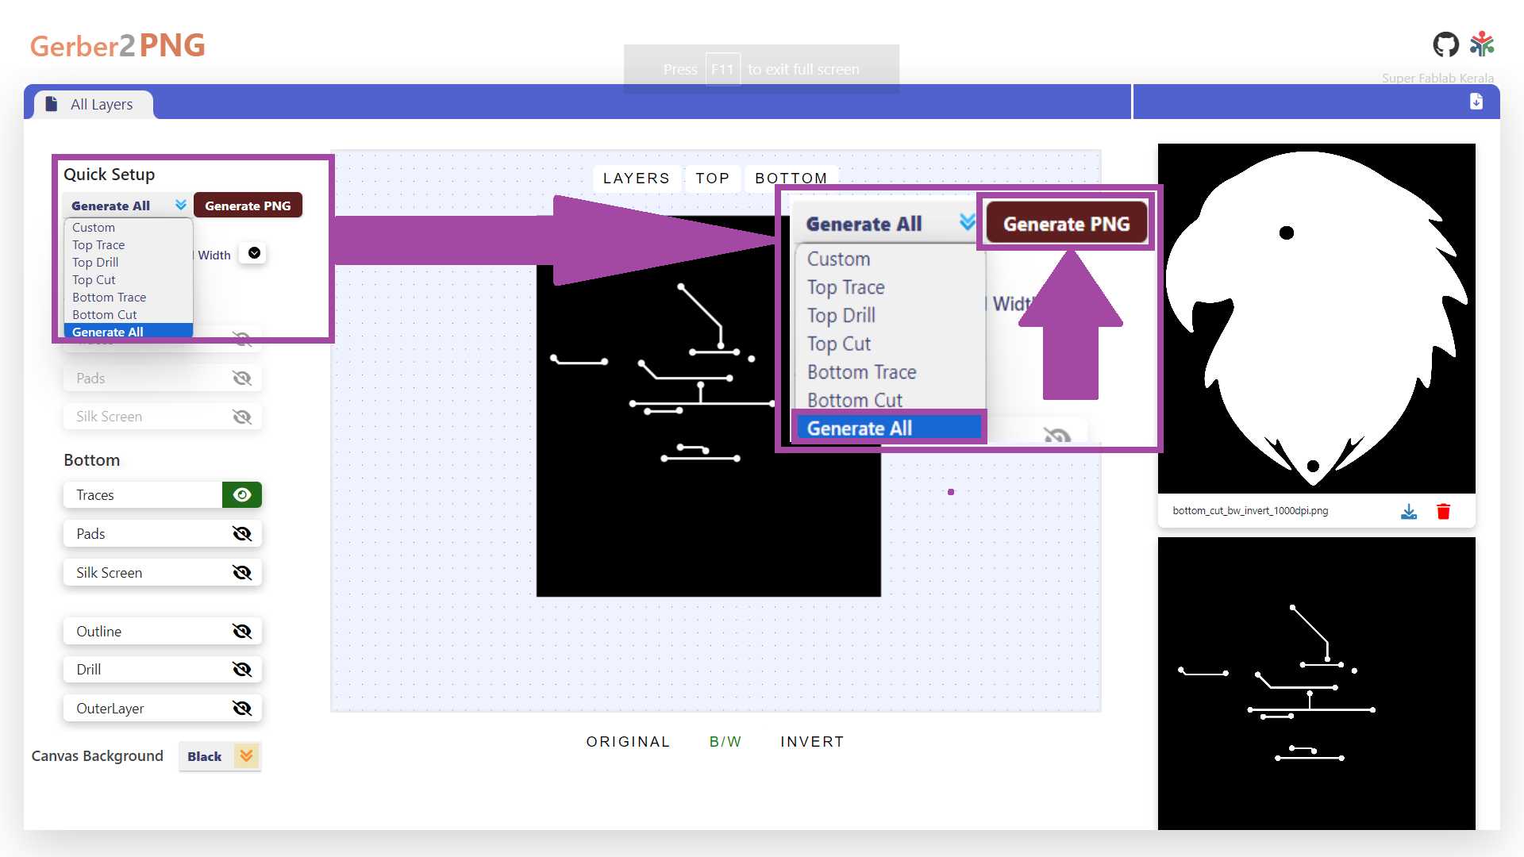Select Bottom Trace from the Quick Setup list
This screenshot has height=857, width=1524.
click(x=110, y=298)
